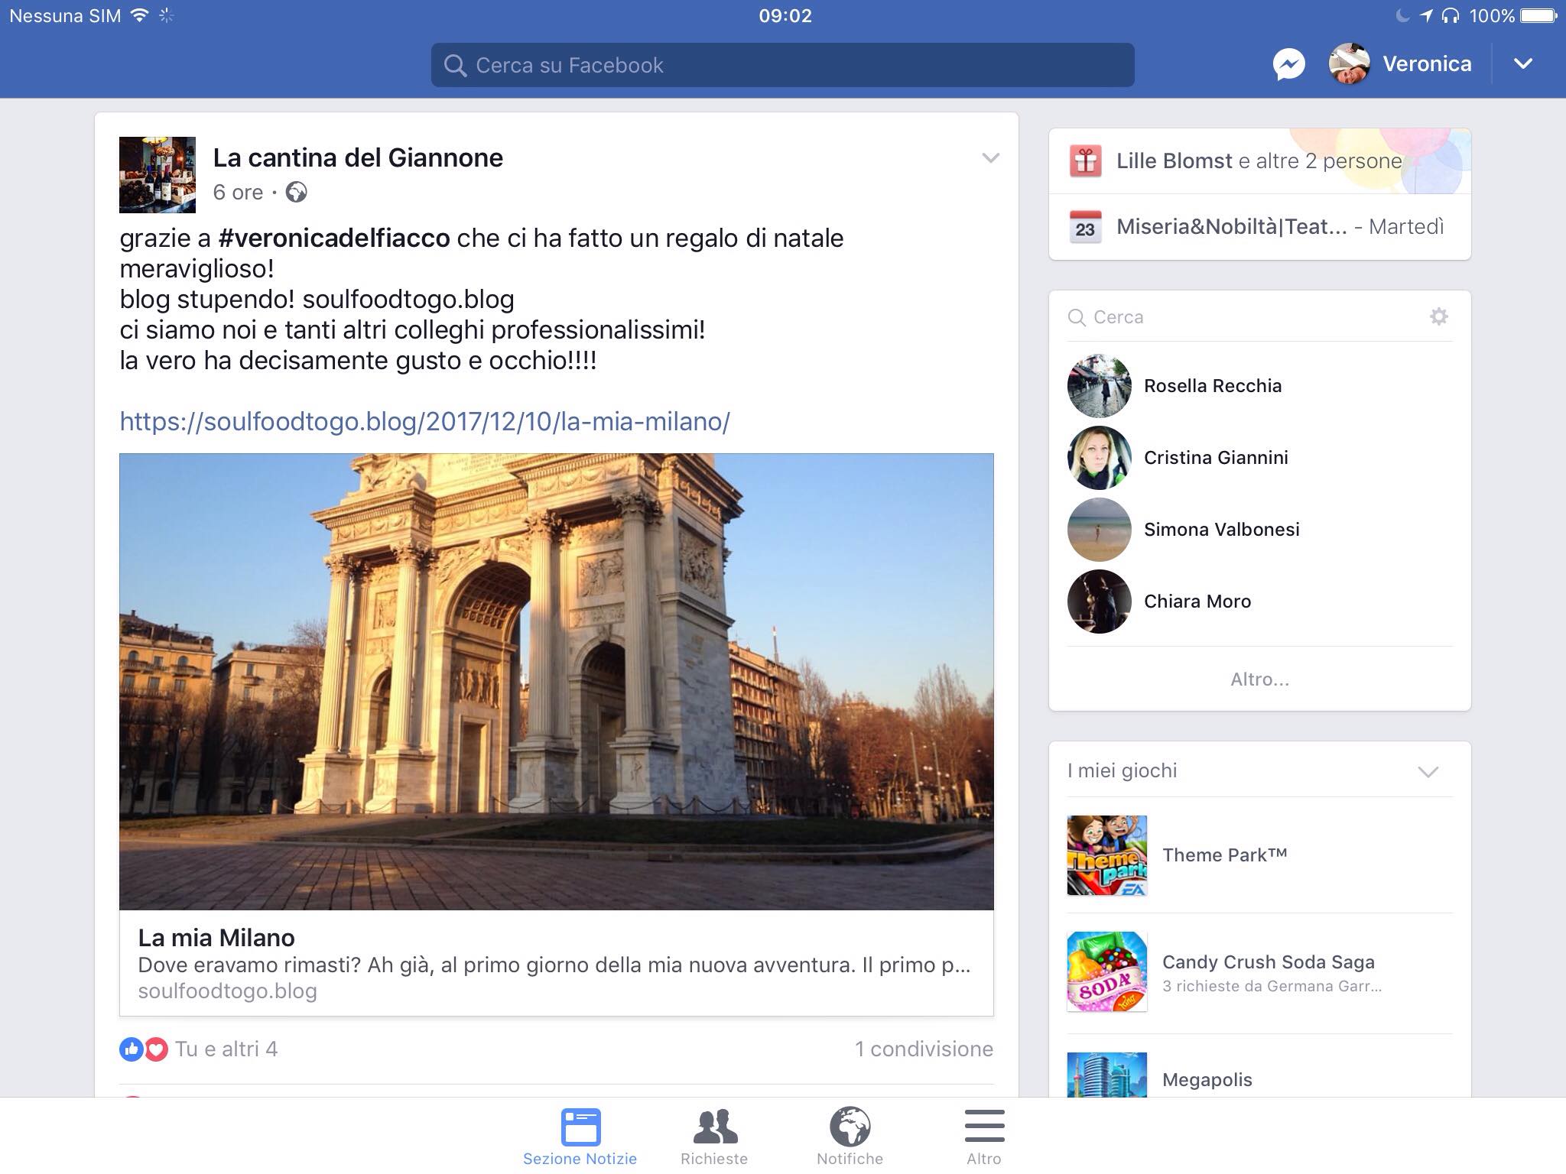
Task: Open the #veronicadelfiacco hashtag
Action: (334, 238)
